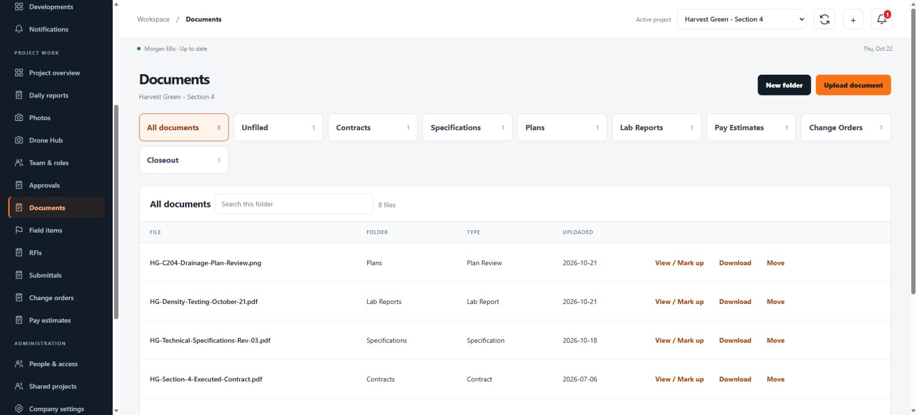Viewport: 917px width, 415px height.
Task: Click the sidebar scroll down arrow
Action: (116, 411)
